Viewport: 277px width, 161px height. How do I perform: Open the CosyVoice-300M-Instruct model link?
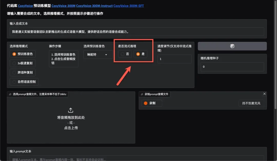point(94,6)
